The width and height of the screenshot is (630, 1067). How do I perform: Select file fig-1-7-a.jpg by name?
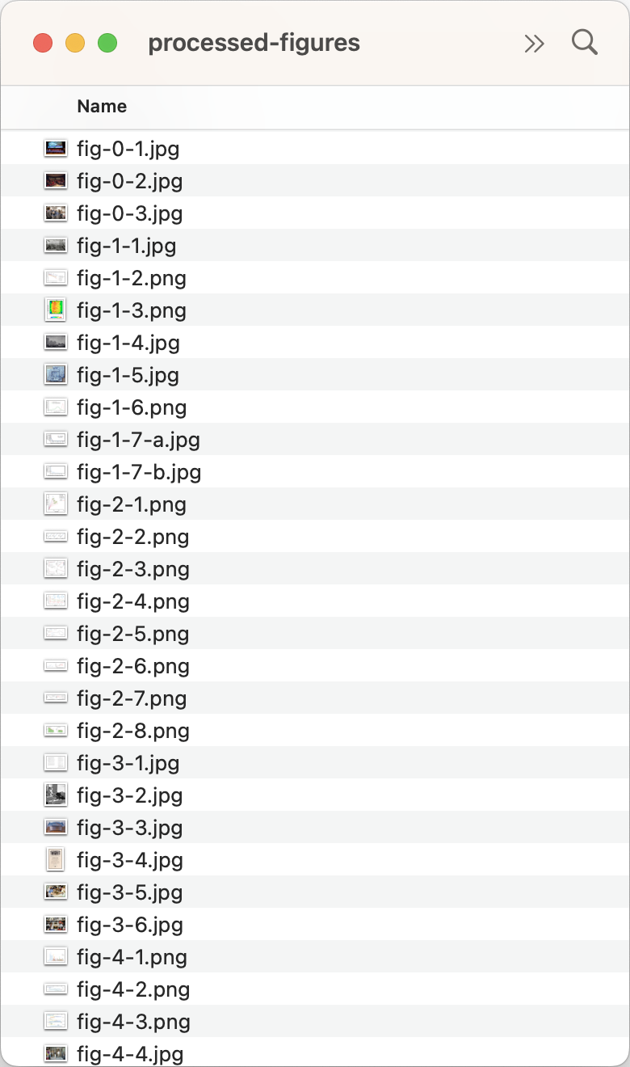(x=138, y=440)
